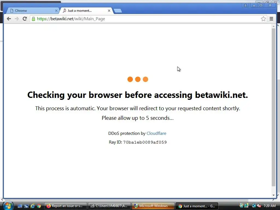Follow the Cloudflare link
This screenshot has height=210, width=280.
156,133
